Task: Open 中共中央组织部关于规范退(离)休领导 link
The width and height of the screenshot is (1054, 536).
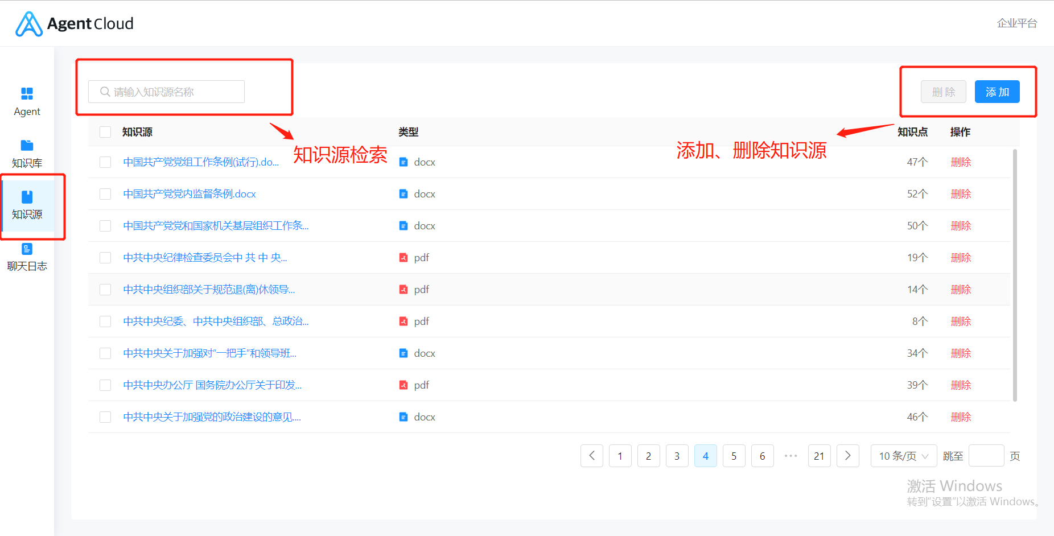Action: pos(209,290)
